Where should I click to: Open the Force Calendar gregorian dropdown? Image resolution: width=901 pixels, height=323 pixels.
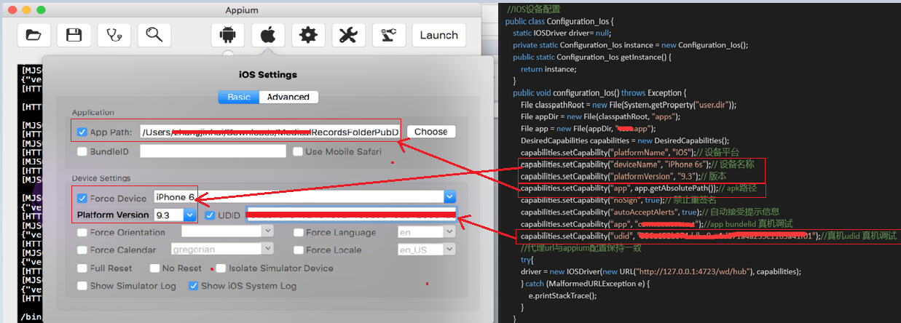[x=267, y=250]
